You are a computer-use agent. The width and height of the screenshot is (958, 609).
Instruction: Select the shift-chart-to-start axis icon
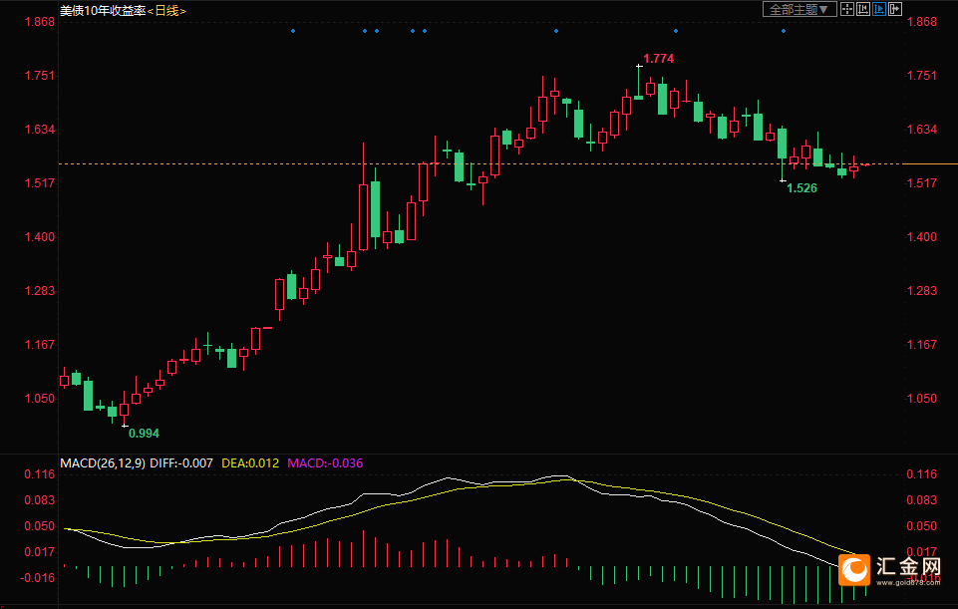click(863, 9)
